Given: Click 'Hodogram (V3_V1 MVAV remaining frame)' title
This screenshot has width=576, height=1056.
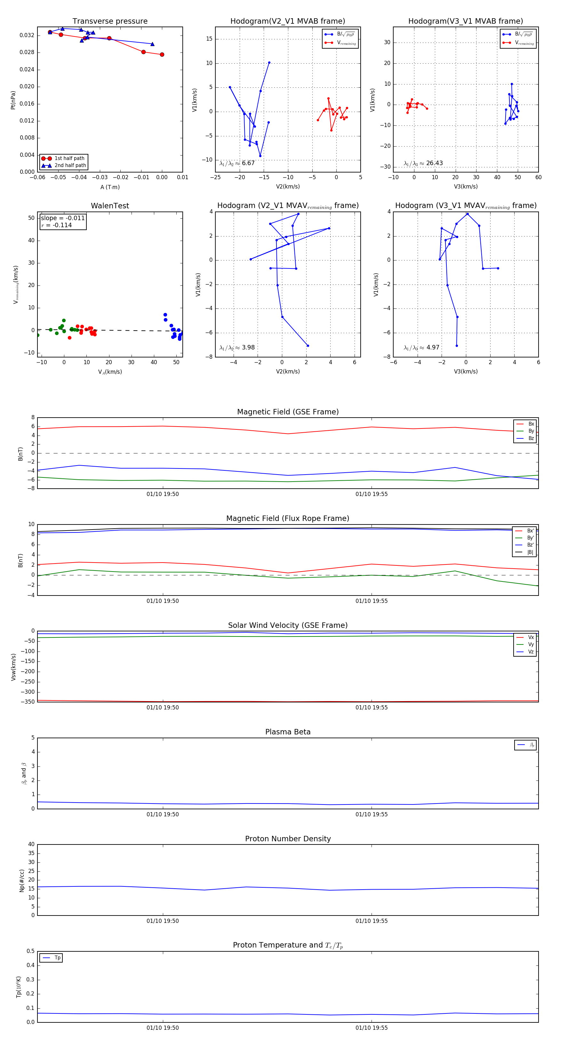Looking at the screenshot, I should click(x=466, y=206).
